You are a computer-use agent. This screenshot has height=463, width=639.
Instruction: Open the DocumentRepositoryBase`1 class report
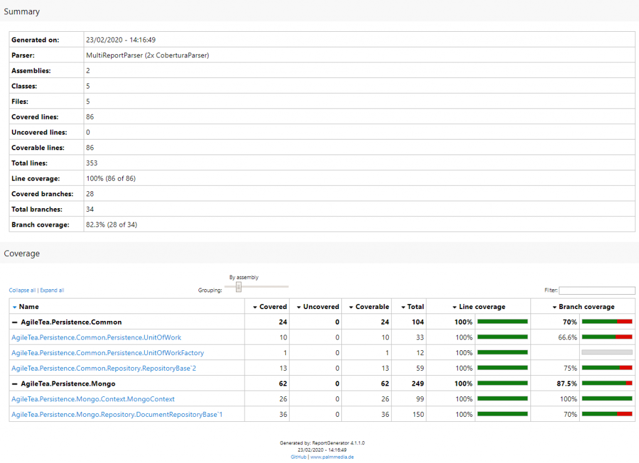coord(117,414)
